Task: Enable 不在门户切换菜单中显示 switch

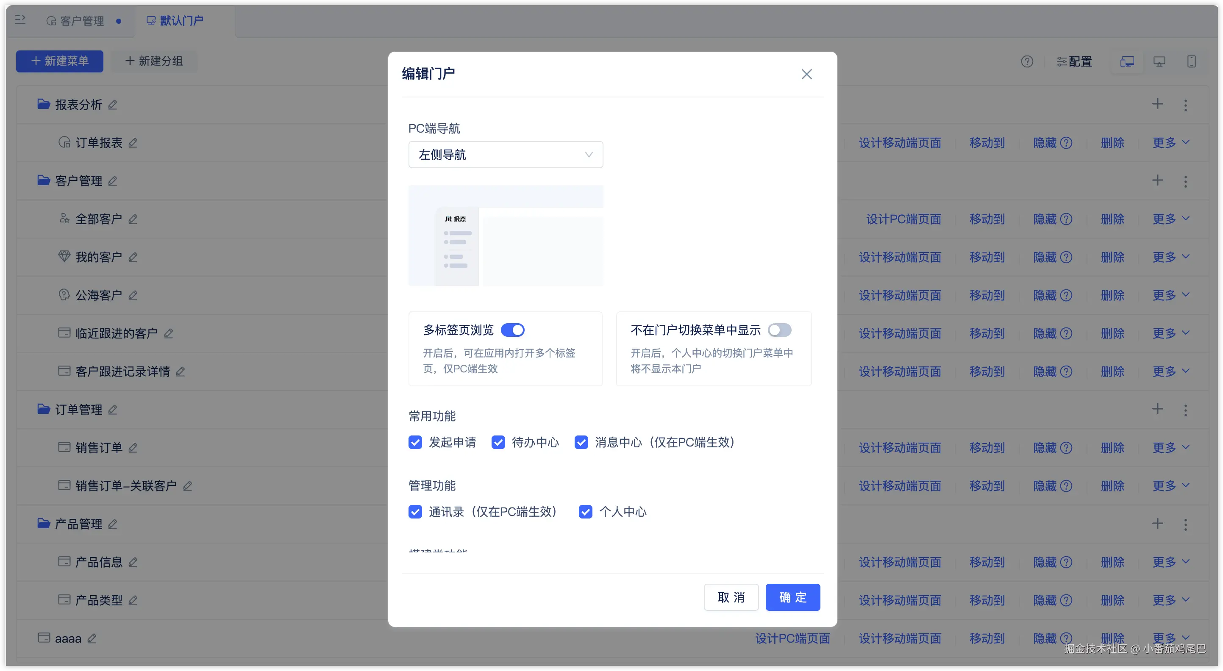Action: [780, 330]
